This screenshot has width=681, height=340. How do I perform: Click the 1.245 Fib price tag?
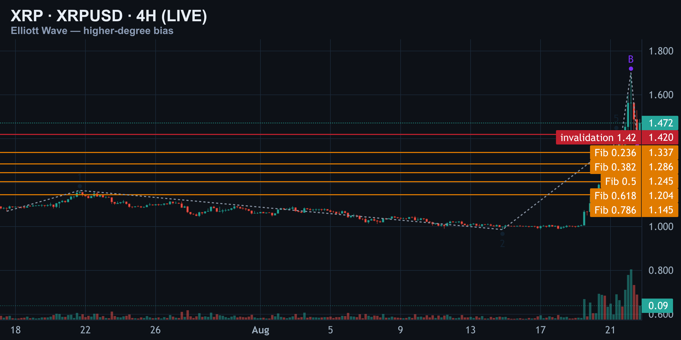pyautogui.click(x=660, y=181)
